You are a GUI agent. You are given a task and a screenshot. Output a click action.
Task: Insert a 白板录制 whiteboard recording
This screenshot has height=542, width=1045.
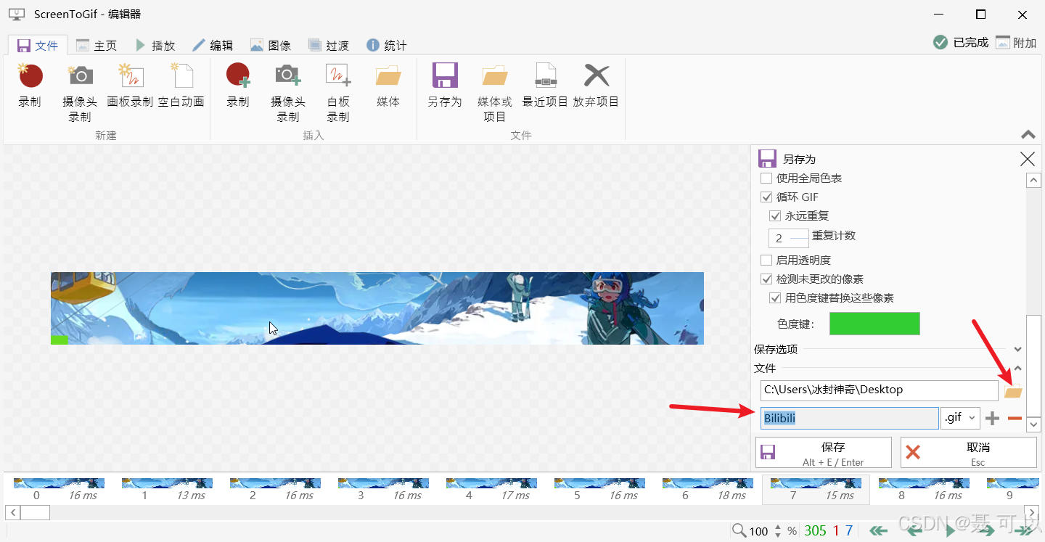[x=338, y=92]
